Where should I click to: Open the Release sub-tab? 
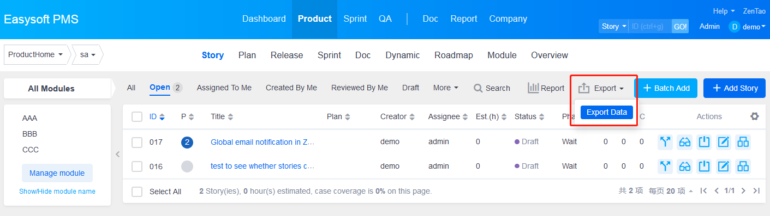click(287, 55)
